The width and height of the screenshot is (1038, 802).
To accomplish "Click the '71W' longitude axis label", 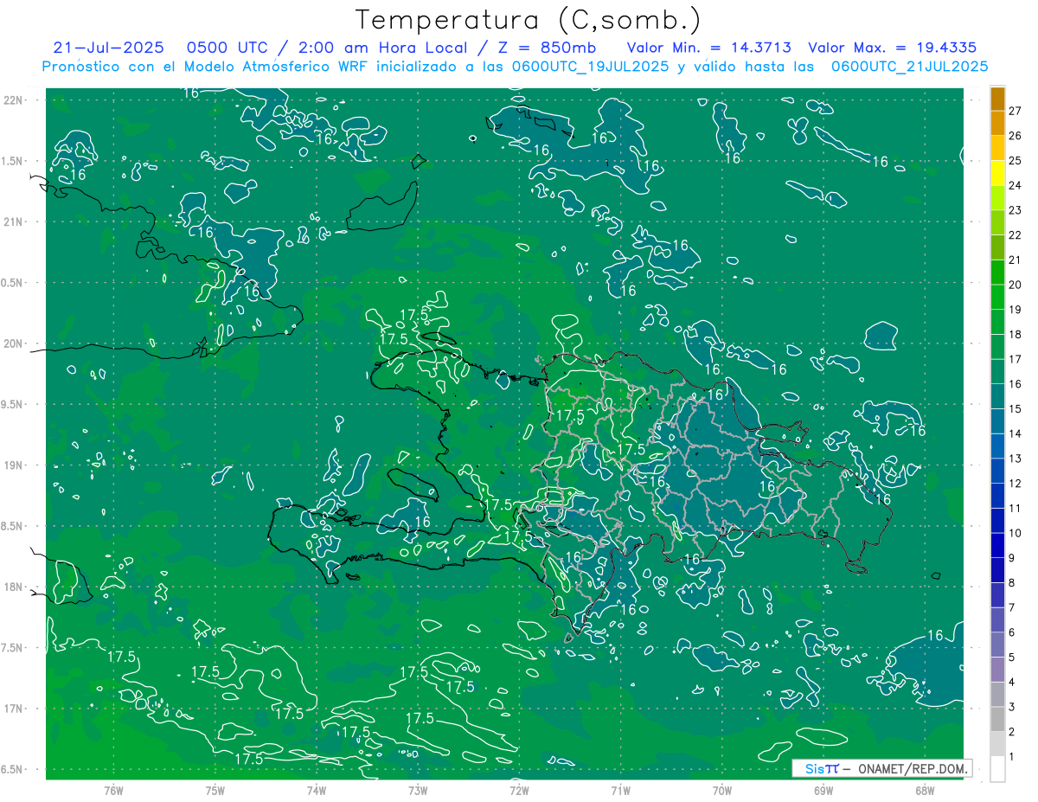I will tap(620, 791).
